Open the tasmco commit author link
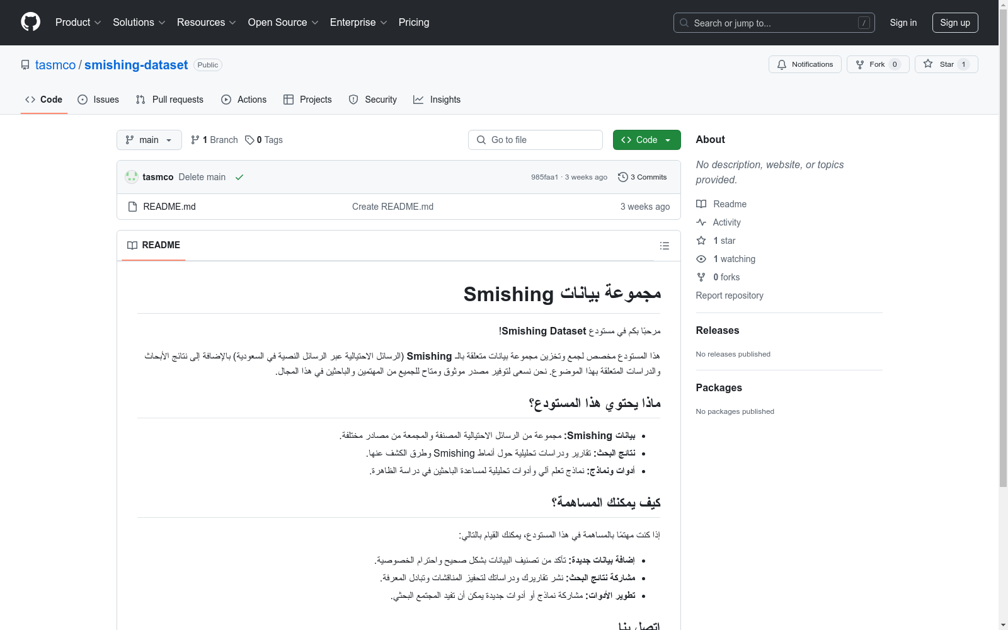Image resolution: width=1008 pixels, height=630 pixels. pyautogui.click(x=158, y=177)
